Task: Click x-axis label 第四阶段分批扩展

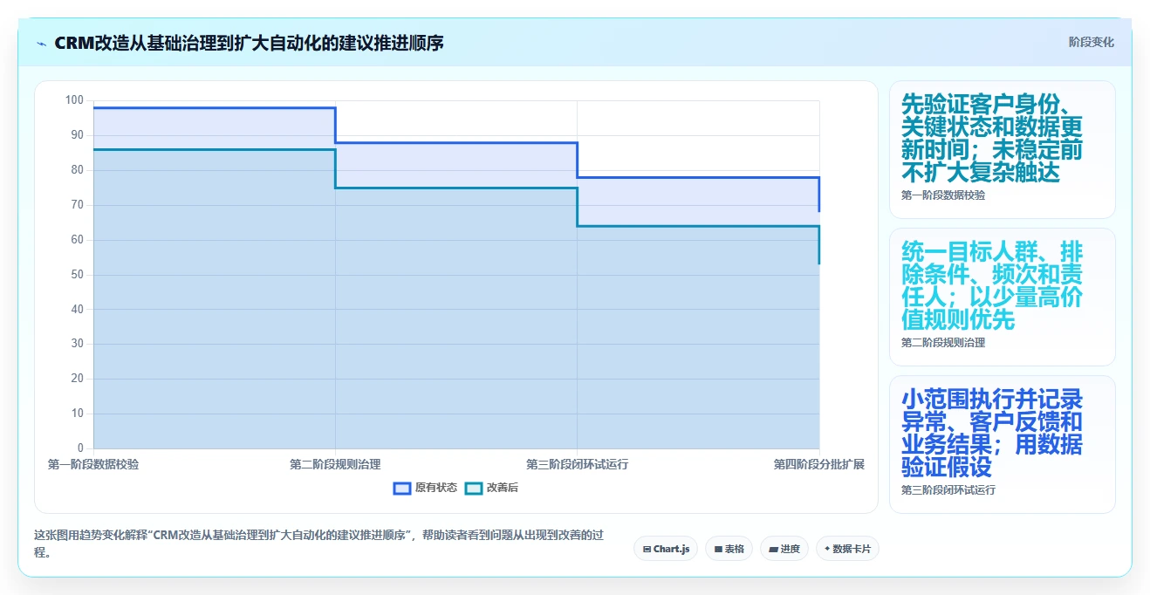Action: [818, 464]
